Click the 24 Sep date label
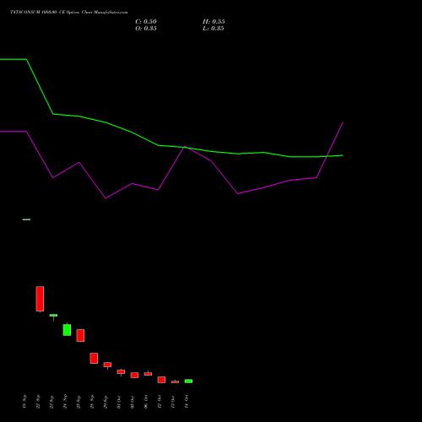Screen dimensions: 422x422 pyautogui.click(x=65, y=402)
